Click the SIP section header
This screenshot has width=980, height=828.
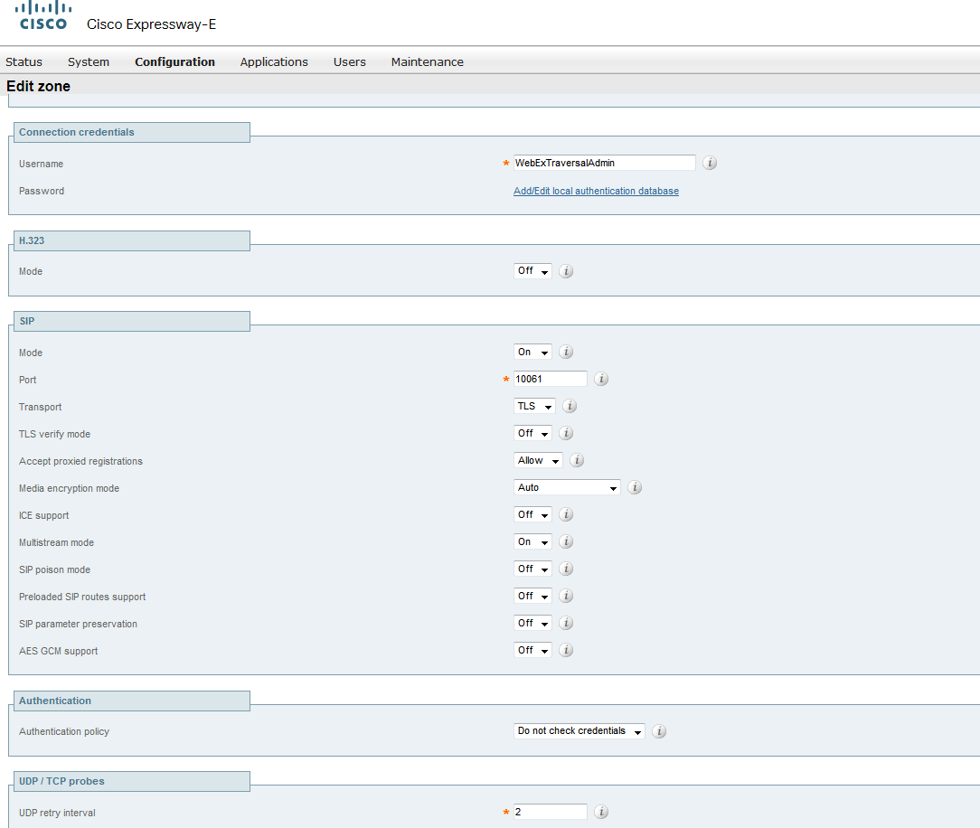tap(132, 321)
